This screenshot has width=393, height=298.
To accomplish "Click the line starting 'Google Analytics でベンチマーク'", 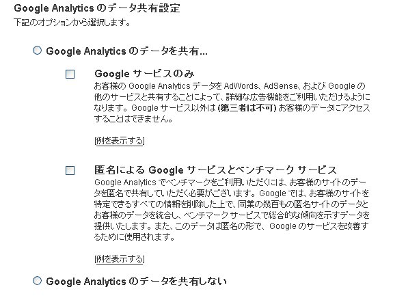I will 230,182.
